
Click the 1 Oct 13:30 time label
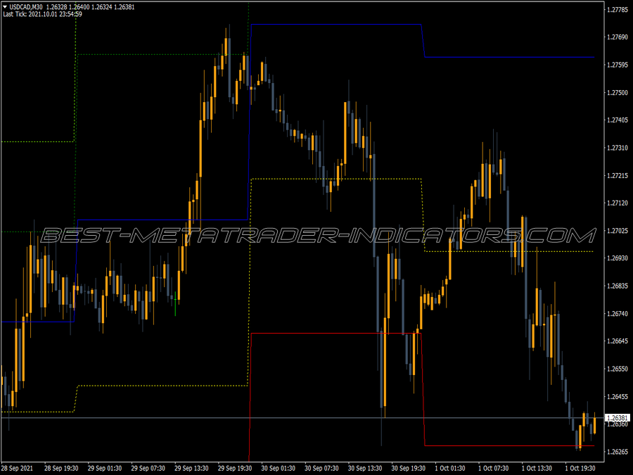(537, 468)
